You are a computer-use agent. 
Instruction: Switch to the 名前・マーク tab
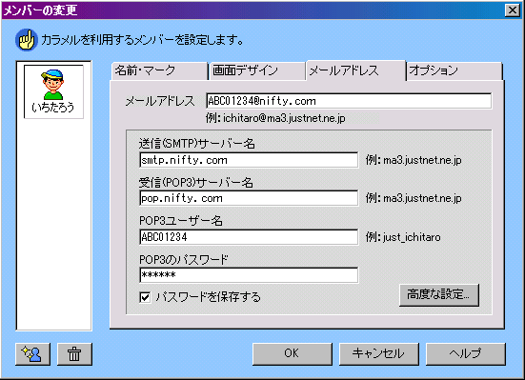159,70
